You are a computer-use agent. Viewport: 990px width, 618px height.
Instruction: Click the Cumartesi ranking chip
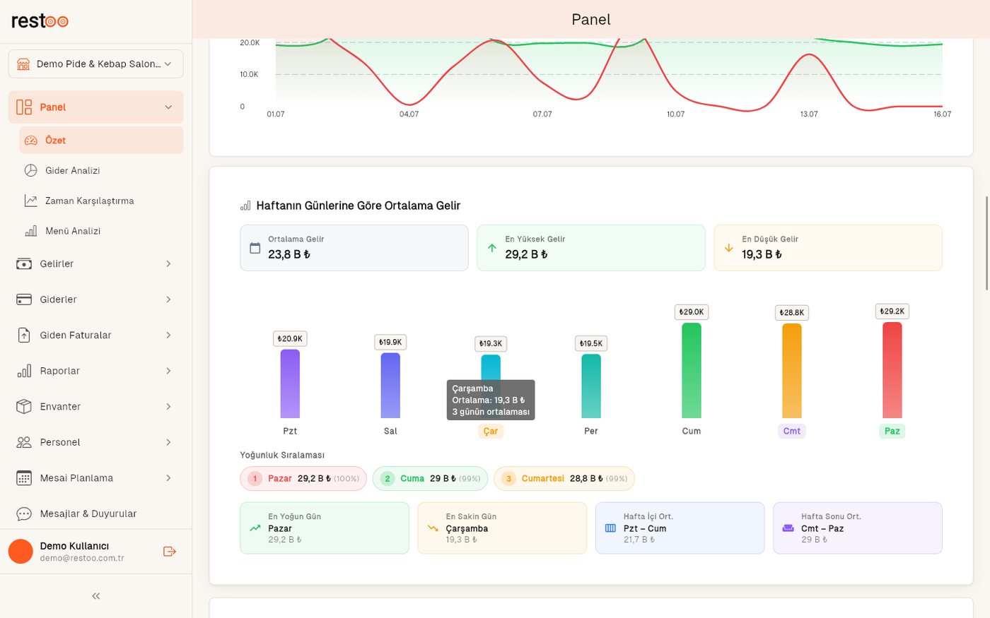point(564,479)
